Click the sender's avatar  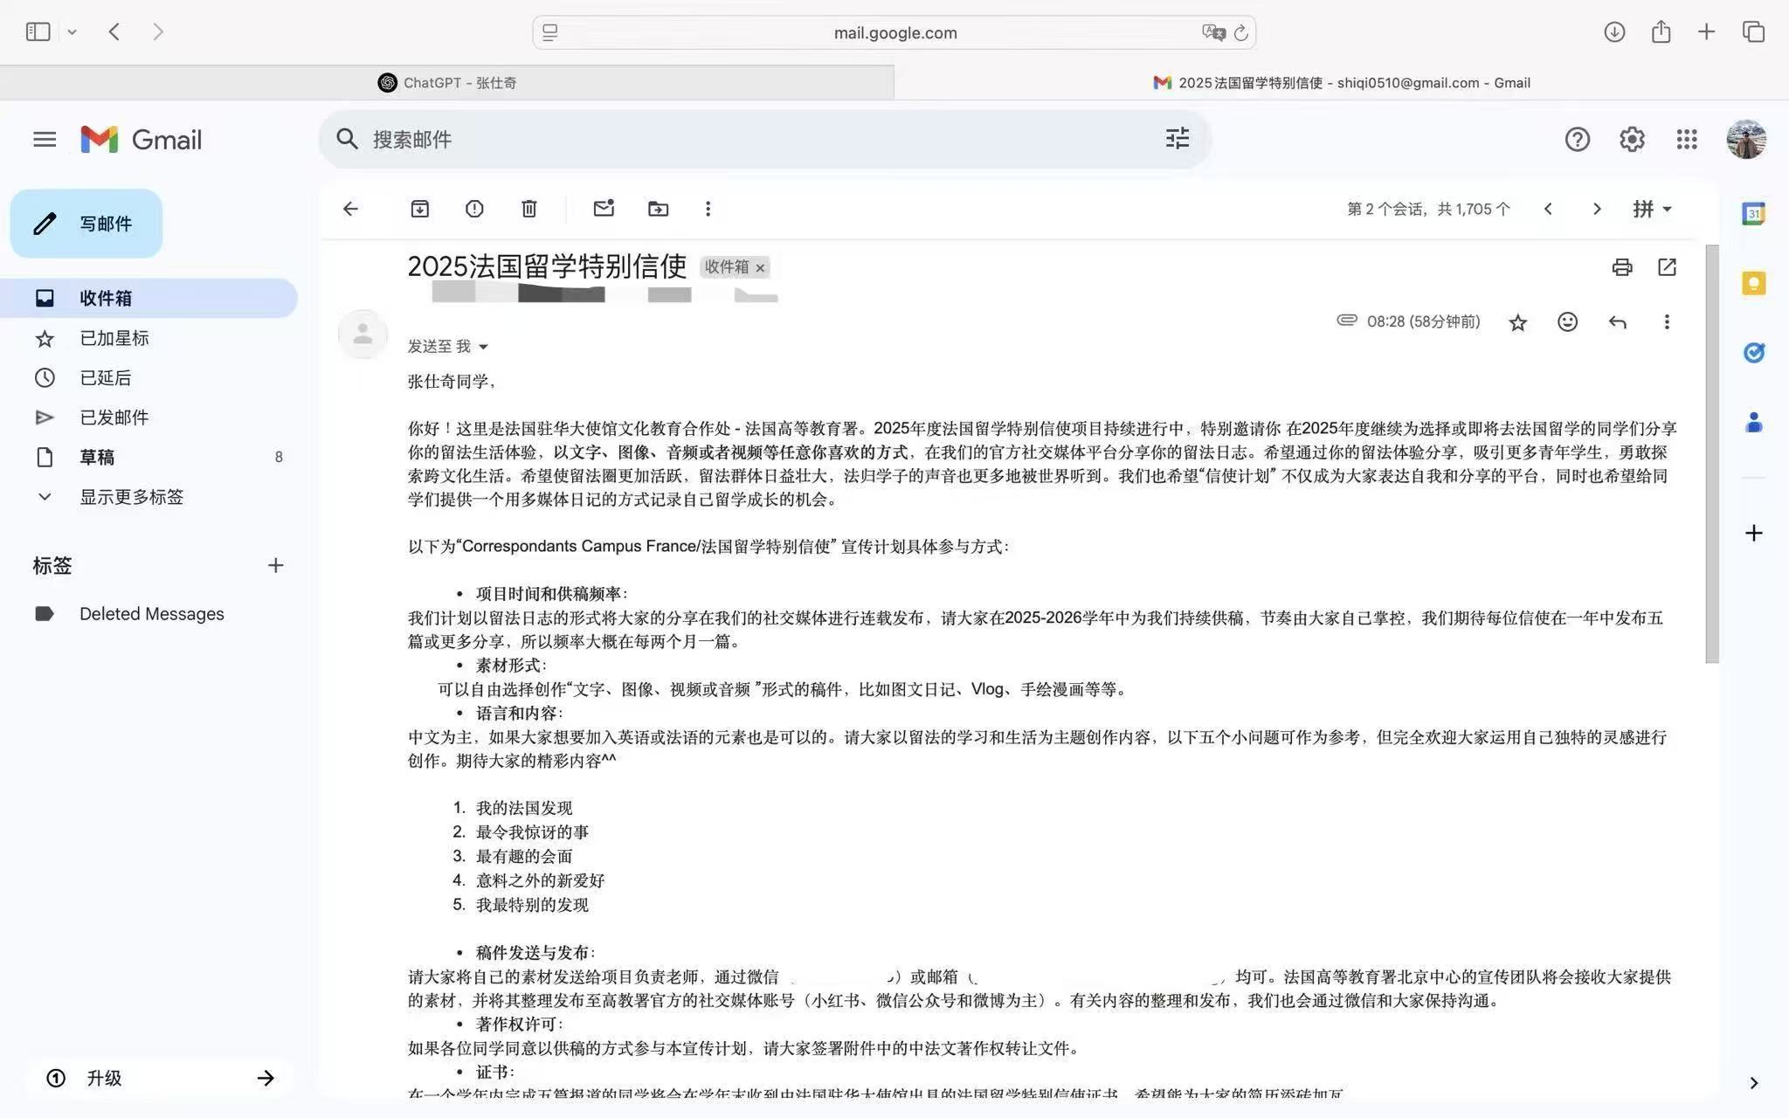point(363,334)
